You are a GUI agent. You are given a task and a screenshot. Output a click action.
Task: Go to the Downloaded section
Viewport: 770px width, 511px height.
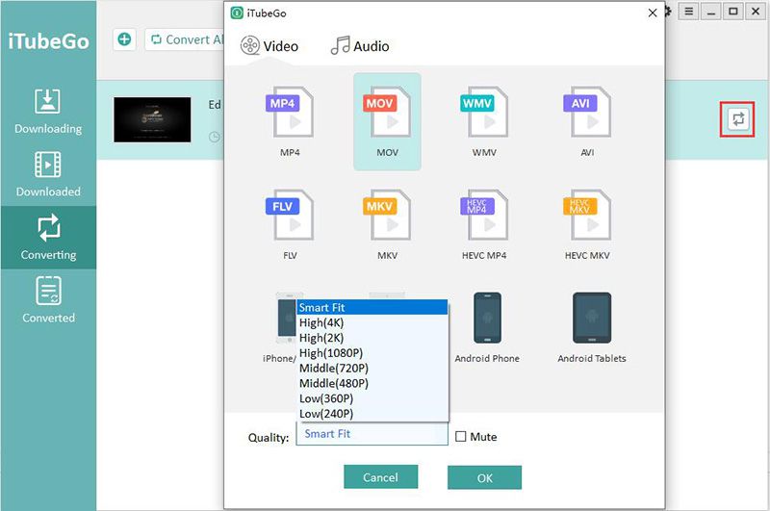pyautogui.click(x=48, y=175)
